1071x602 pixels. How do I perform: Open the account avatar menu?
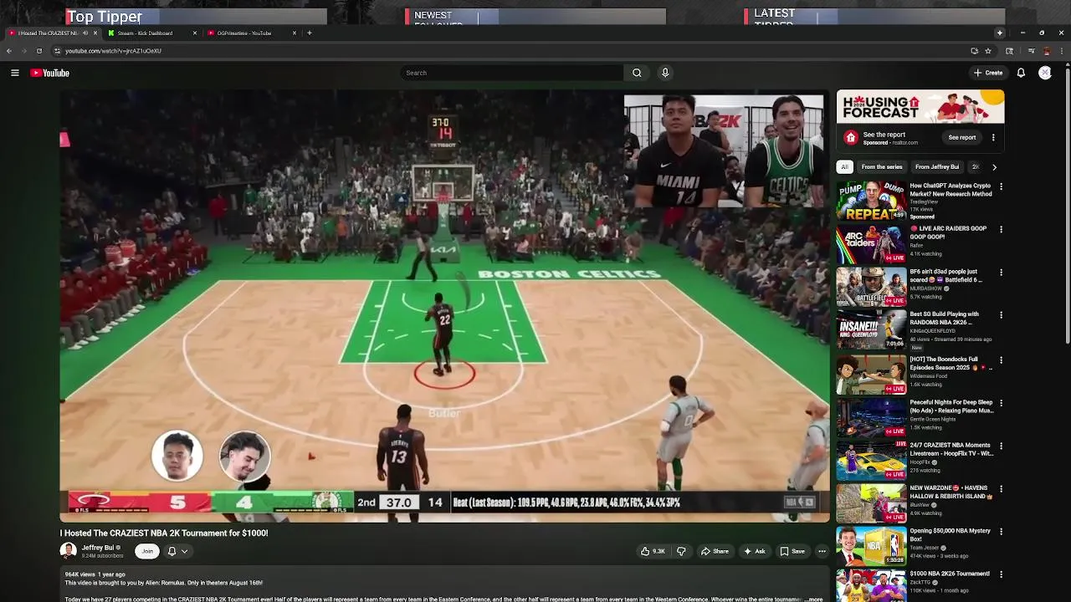coord(1045,73)
